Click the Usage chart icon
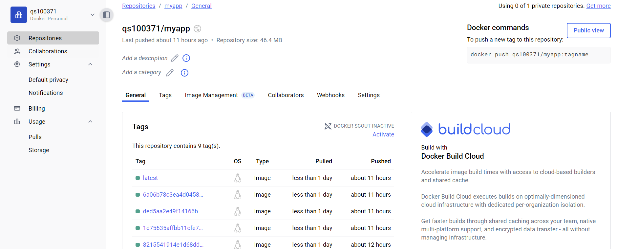The height and width of the screenshot is (249, 617). click(17, 121)
